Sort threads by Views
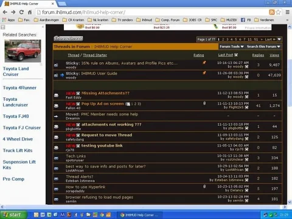The image size is (292, 219). click(x=274, y=55)
